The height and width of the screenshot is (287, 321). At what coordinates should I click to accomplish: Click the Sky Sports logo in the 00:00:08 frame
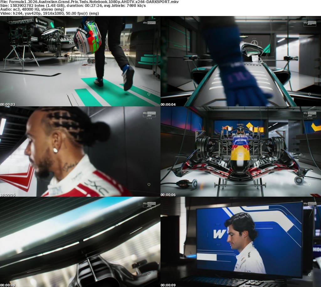[149, 205]
